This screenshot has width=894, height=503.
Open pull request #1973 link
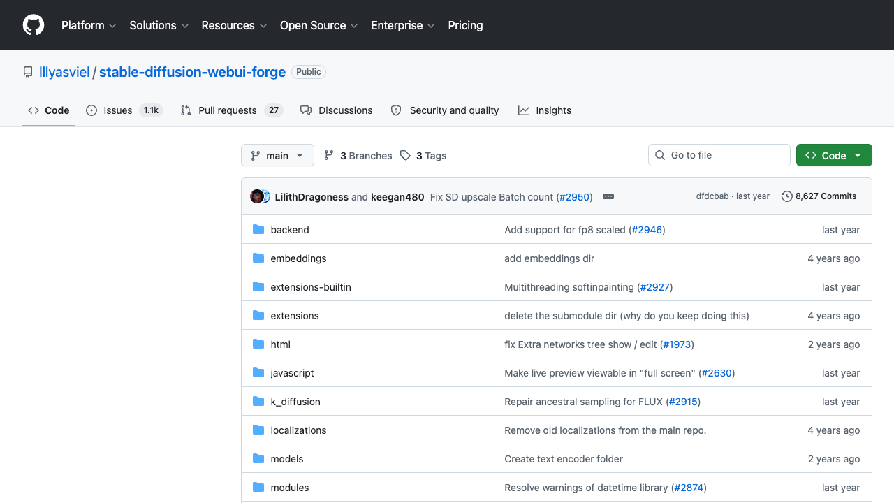[676, 344]
